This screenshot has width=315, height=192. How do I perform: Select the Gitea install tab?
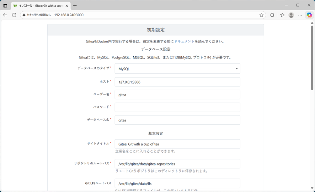41,6
